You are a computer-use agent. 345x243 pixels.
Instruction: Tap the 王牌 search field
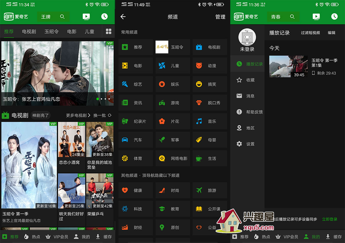point(53,17)
